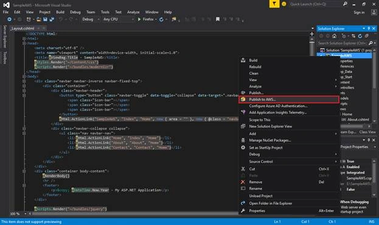
Task: Click the Navigate Backward toolbar icon
Action: [9, 19]
